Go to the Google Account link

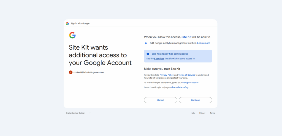point(190,83)
